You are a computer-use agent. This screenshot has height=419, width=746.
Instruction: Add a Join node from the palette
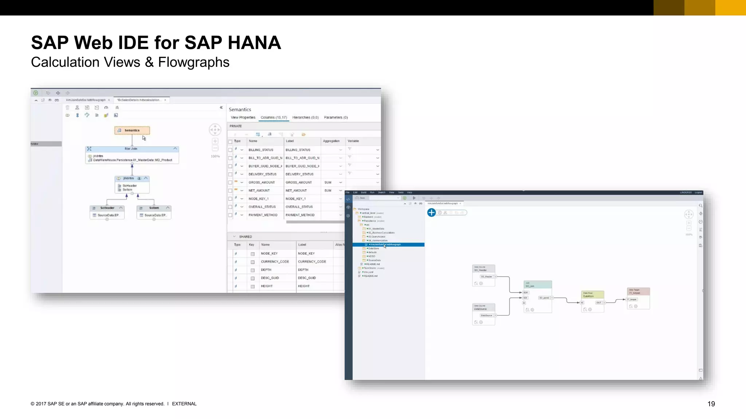click(x=67, y=115)
